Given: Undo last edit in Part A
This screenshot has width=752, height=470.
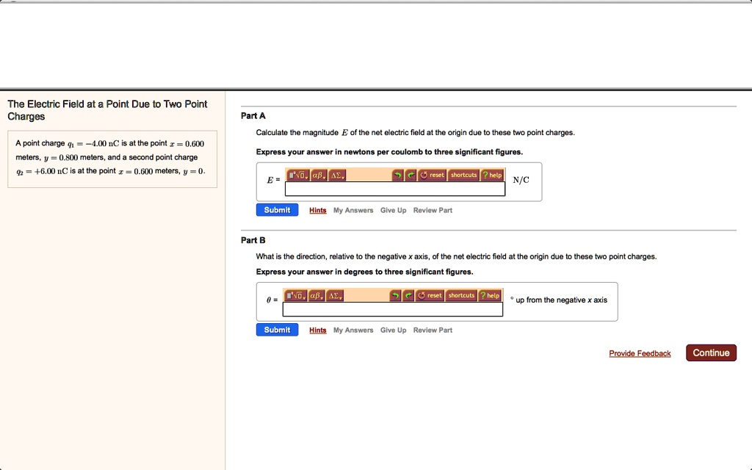Looking at the screenshot, I should (x=397, y=175).
